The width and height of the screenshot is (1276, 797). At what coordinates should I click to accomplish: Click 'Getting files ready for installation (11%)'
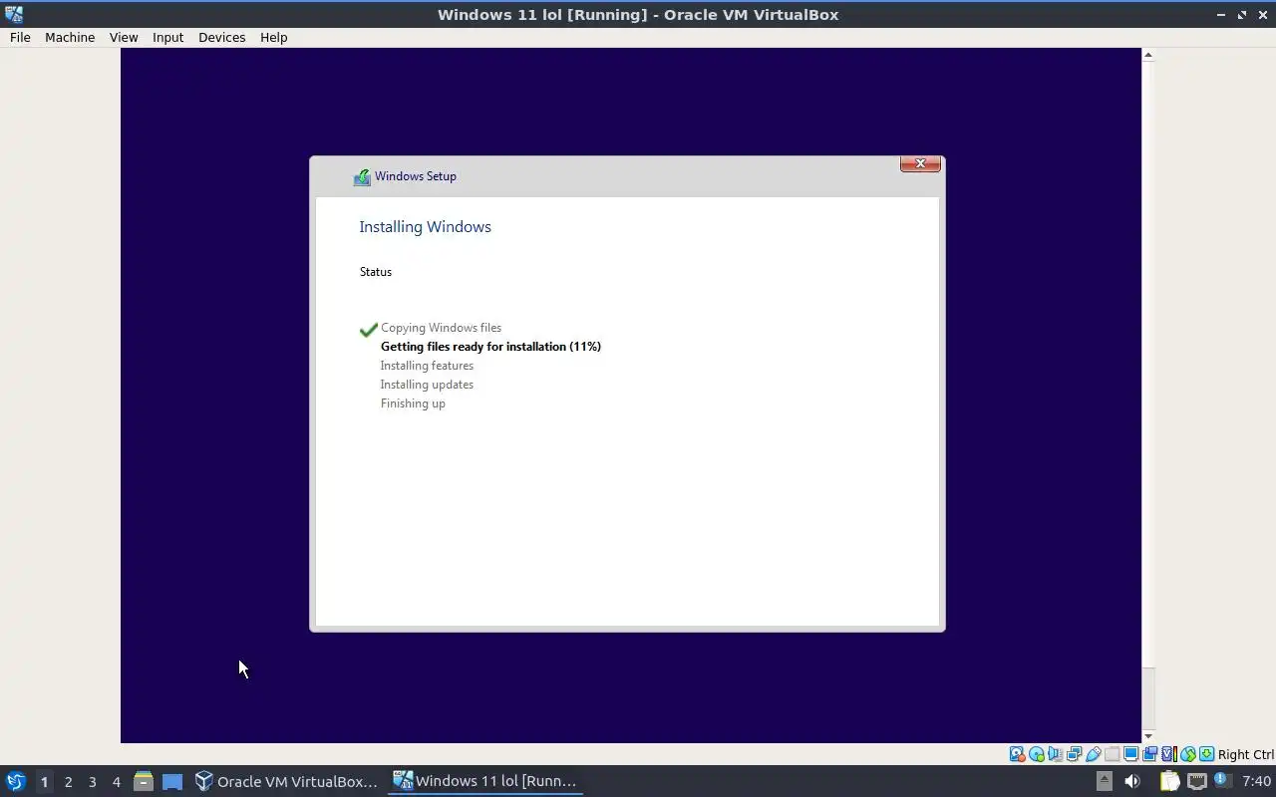(x=490, y=347)
